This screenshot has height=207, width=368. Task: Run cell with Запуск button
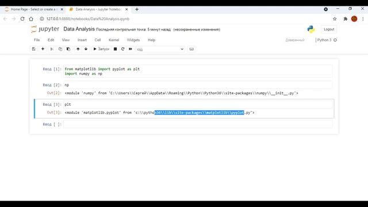pos(101,49)
